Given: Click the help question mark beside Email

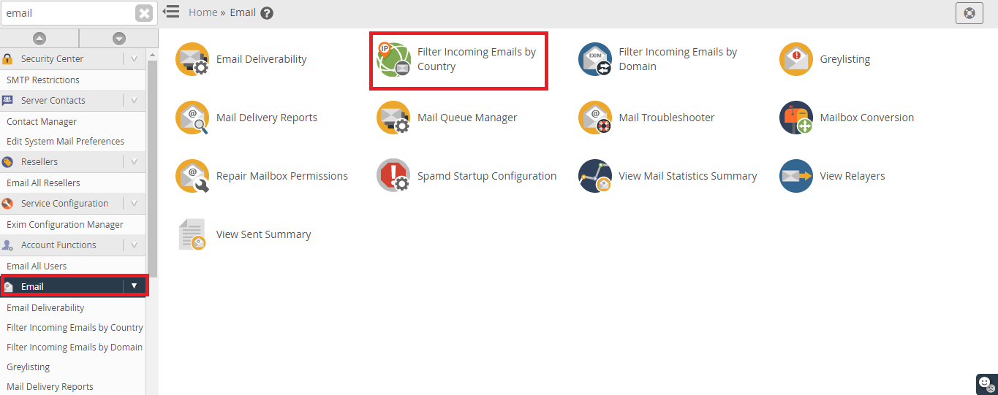Looking at the screenshot, I should coord(267,13).
